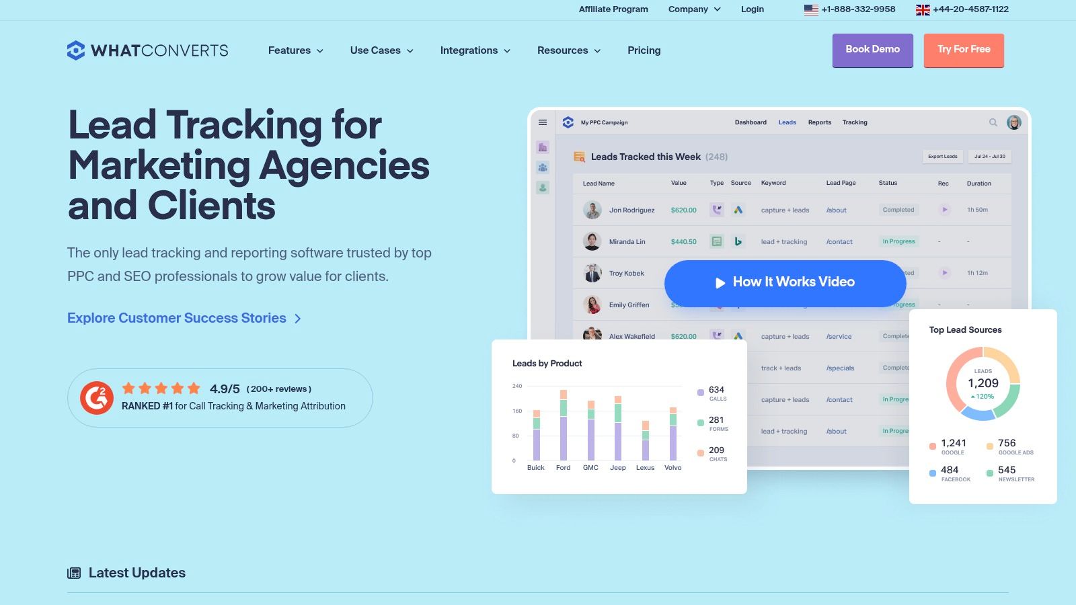Click the Try For Free button
The width and height of the screenshot is (1076, 605).
tap(963, 49)
